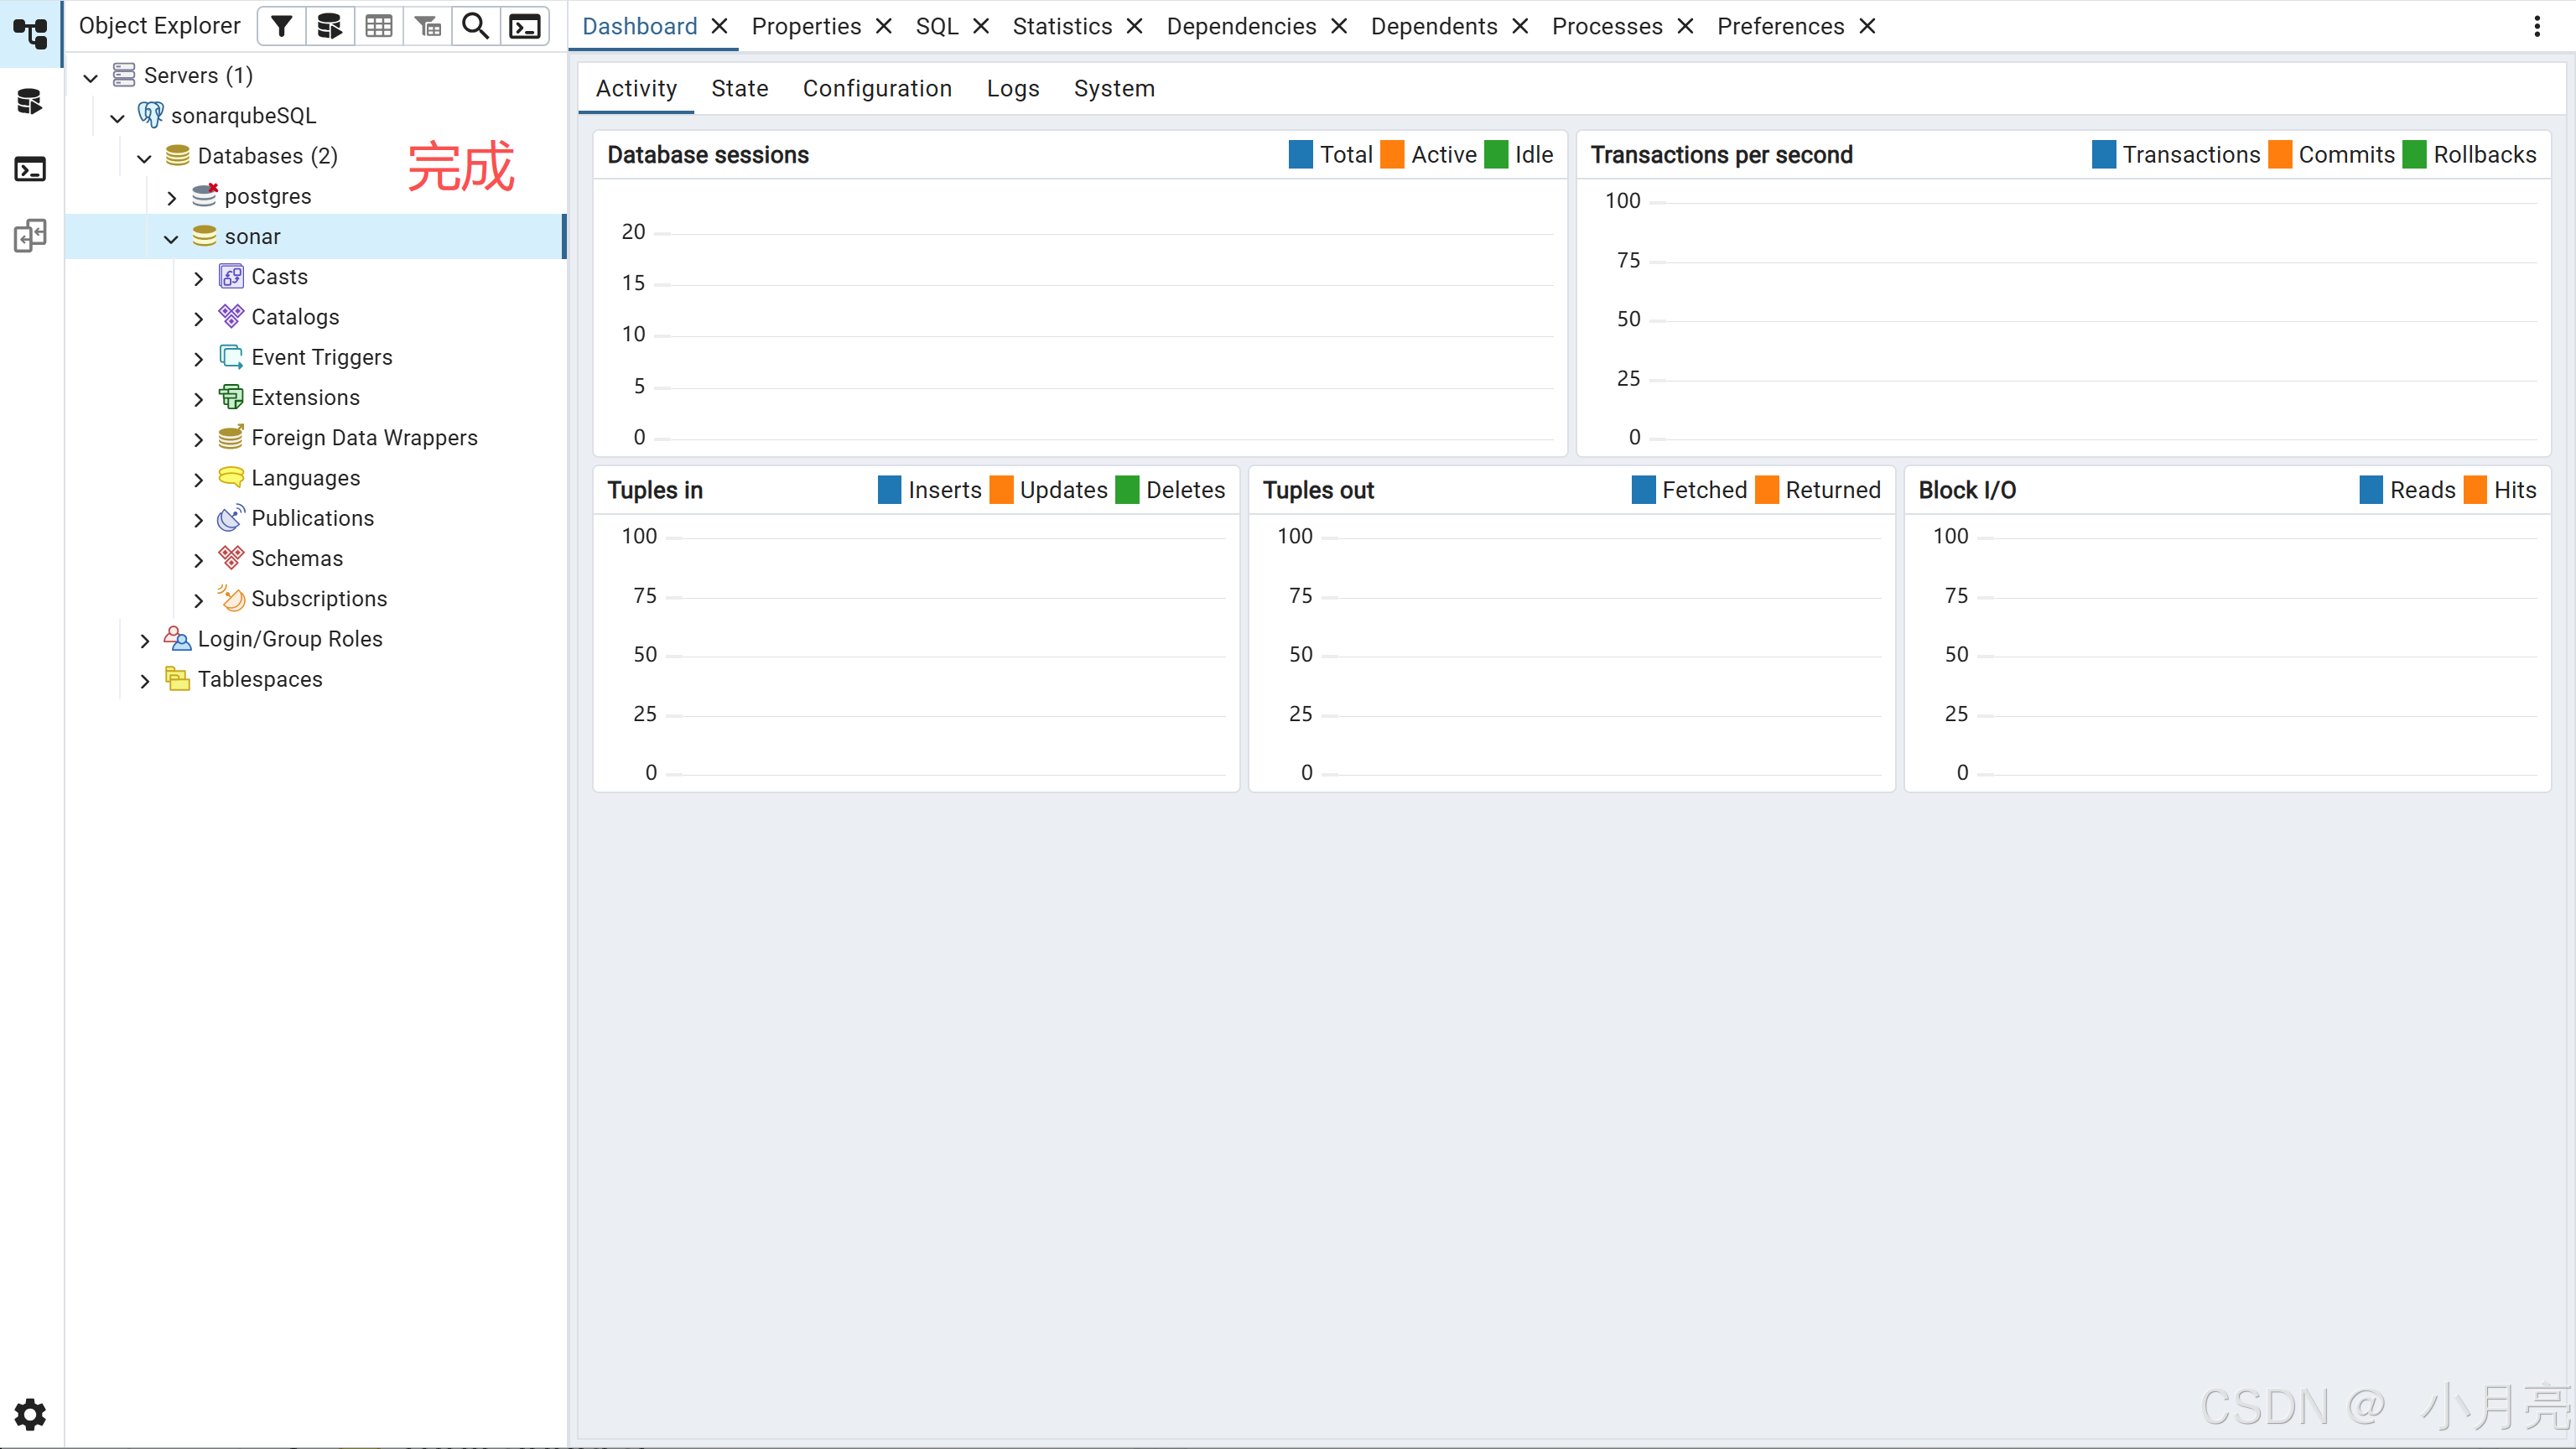
Task: Toggle the Returned legend swatch
Action: [x=1767, y=489]
